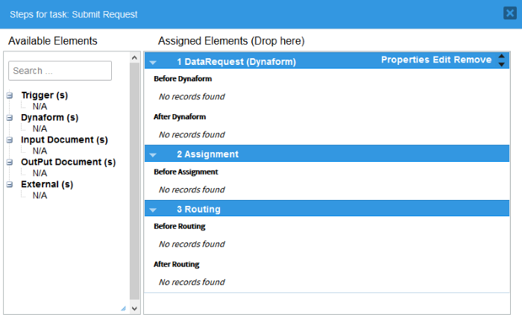Click the After Dynaform label
This screenshot has width=522, height=320.
coord(180,117)
